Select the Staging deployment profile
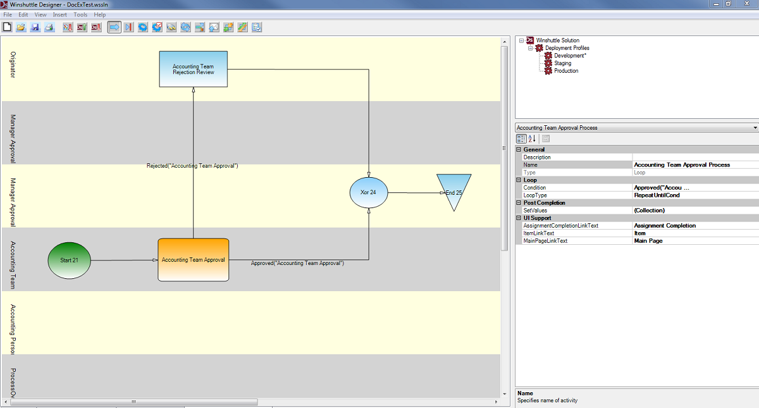The image size is (759, 408). click(x=563, y=63)
